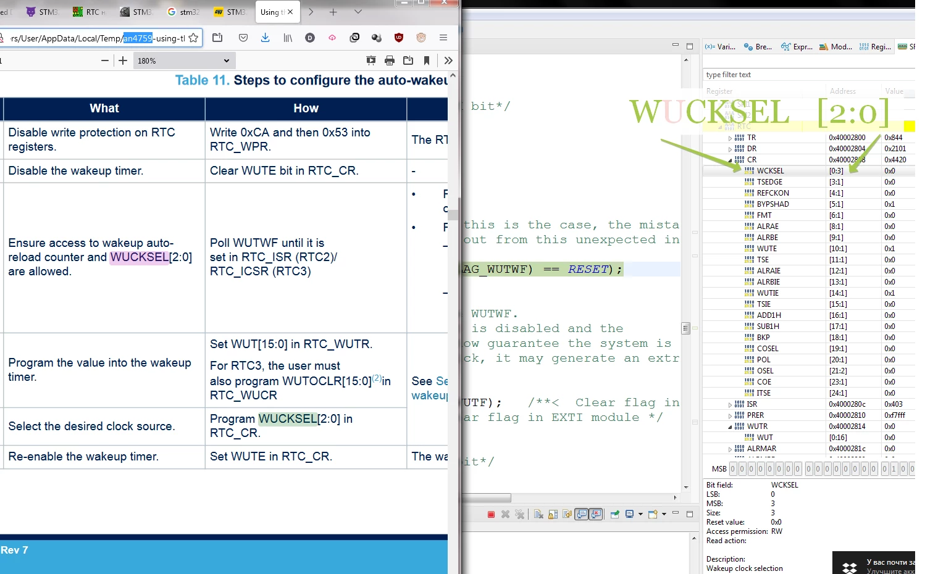Click the editor horizontal scrollbar thumb

point(487,497)
